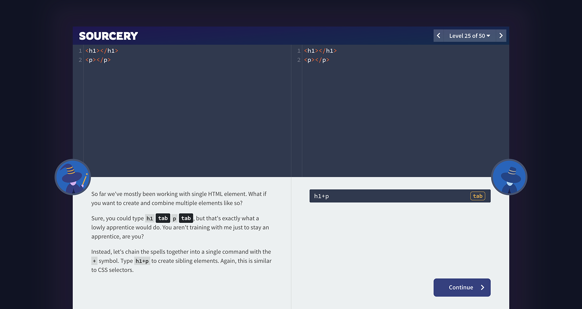Click line number 2 in the left editor
This screenshot has width=582, height=309.
click(x=80, y=60)
